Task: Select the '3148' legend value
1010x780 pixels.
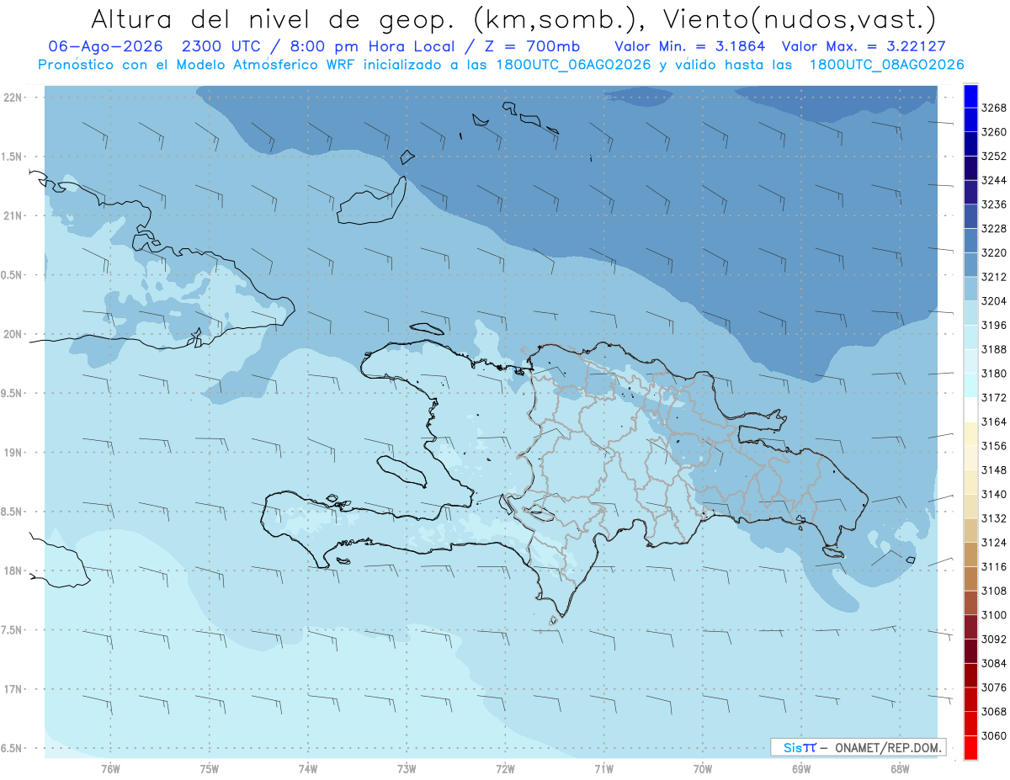Action: [x=994, y=470]
